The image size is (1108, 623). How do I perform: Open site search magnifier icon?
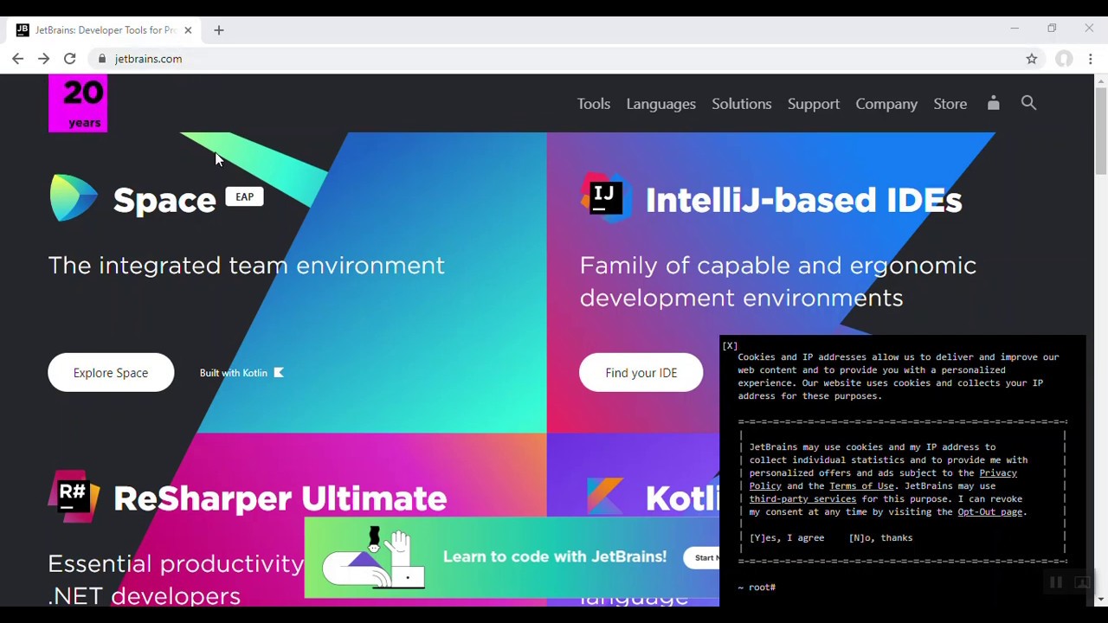[1028, 103]
